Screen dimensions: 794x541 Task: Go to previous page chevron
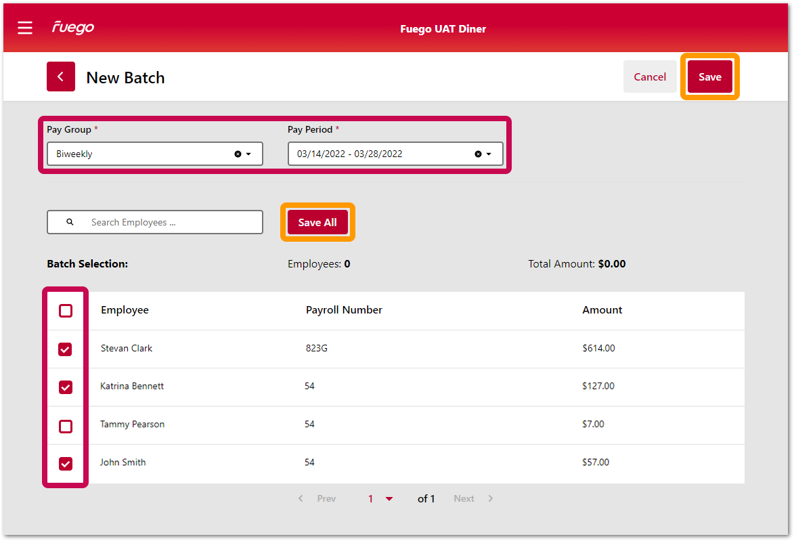point(301,499)
